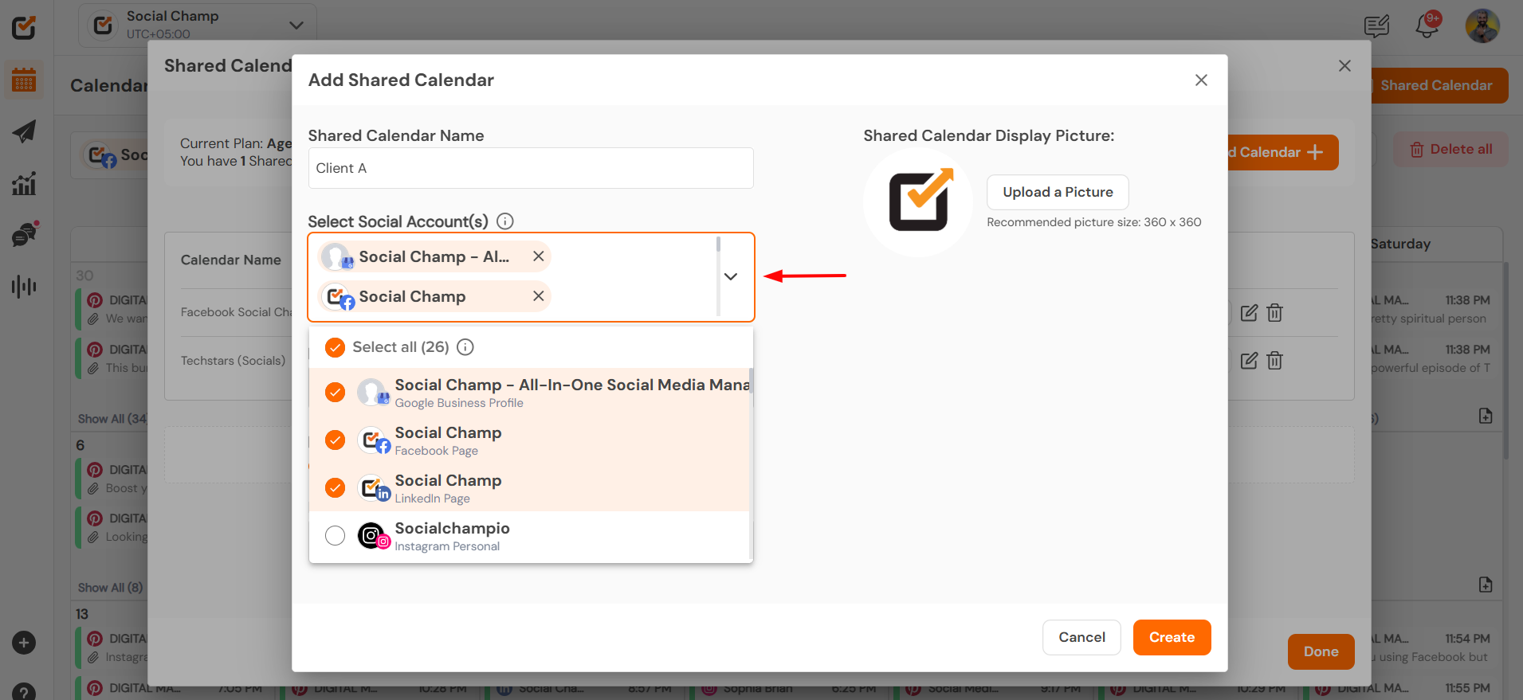Uncheck the Social Champ LinkedIn Page account
The image size is (1523, 700).
[x=336, y=487]
